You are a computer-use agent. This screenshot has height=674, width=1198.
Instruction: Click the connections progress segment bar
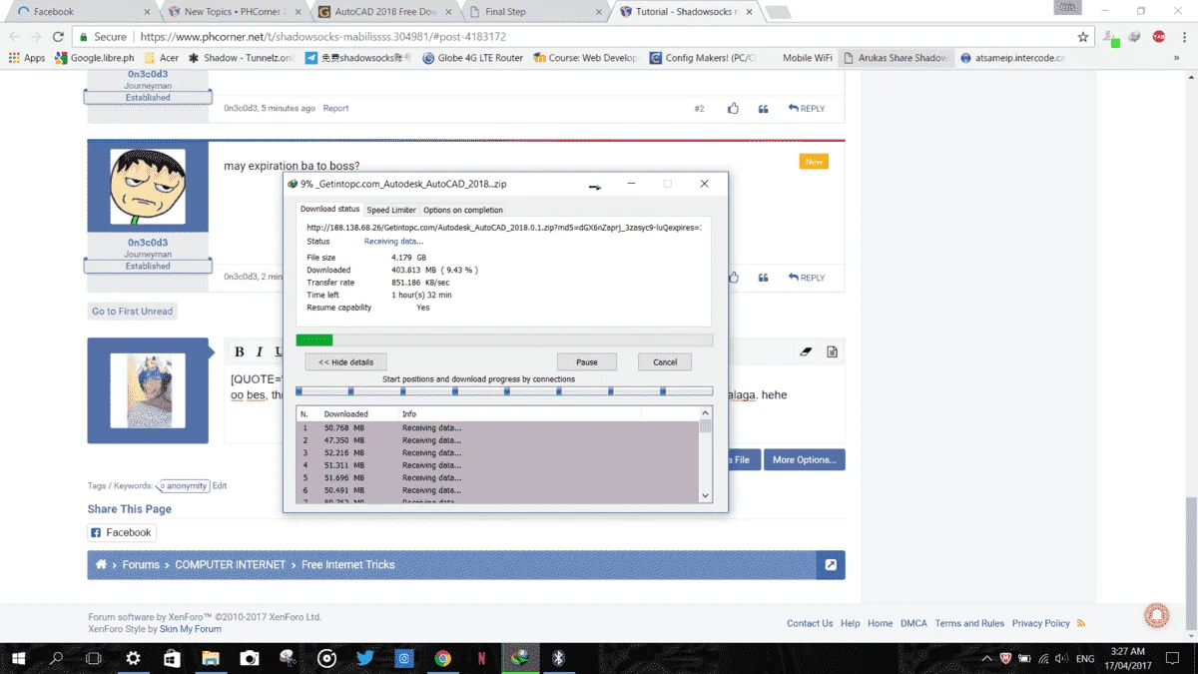coord(504,391)
